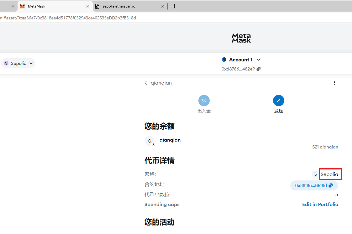Click the 521 qianqian balance amount

point(325,147)
